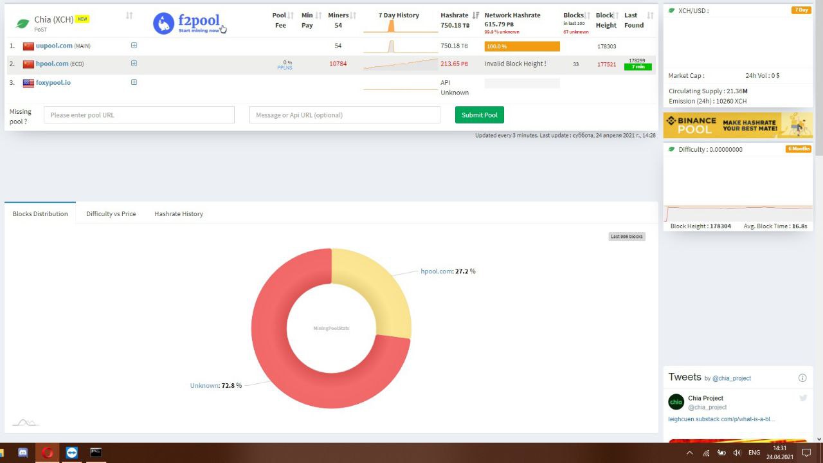Switch to Hashrate History tab

click(x=179, y=213)
